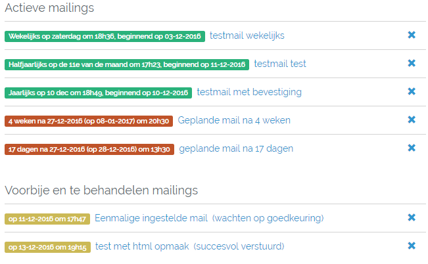Delete 'Geplande mail na 4 weken' via X
The image size is (428, 264).
click(x=412, y=120)
